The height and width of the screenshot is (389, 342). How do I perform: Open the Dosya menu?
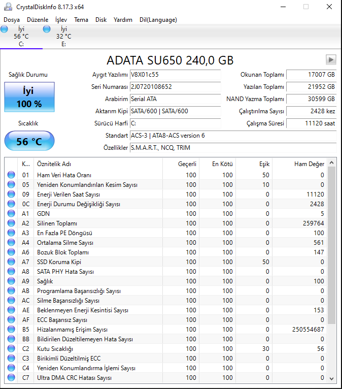(x=12, y=20)
